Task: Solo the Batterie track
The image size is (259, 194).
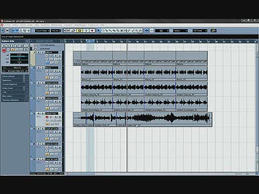Action: point(43,52)
